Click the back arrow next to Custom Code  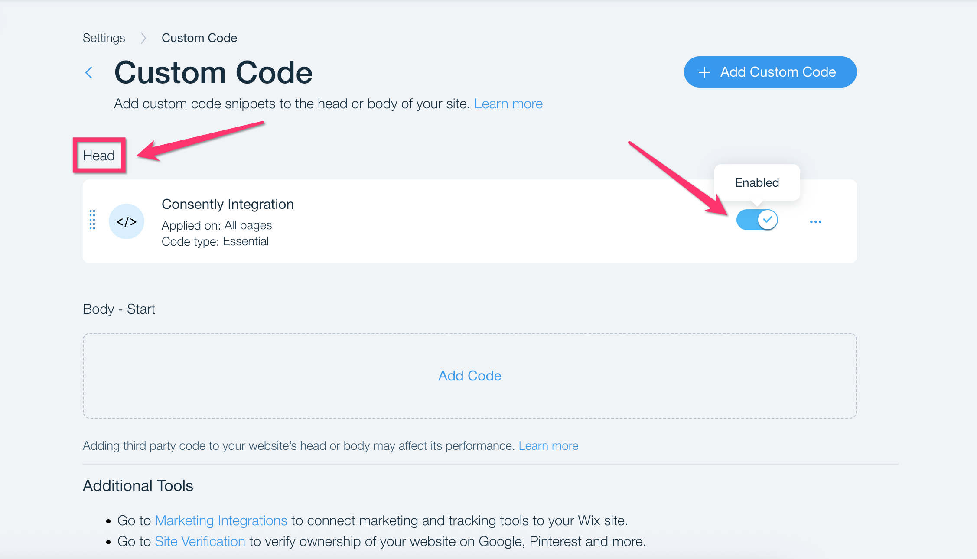point(89,72)
